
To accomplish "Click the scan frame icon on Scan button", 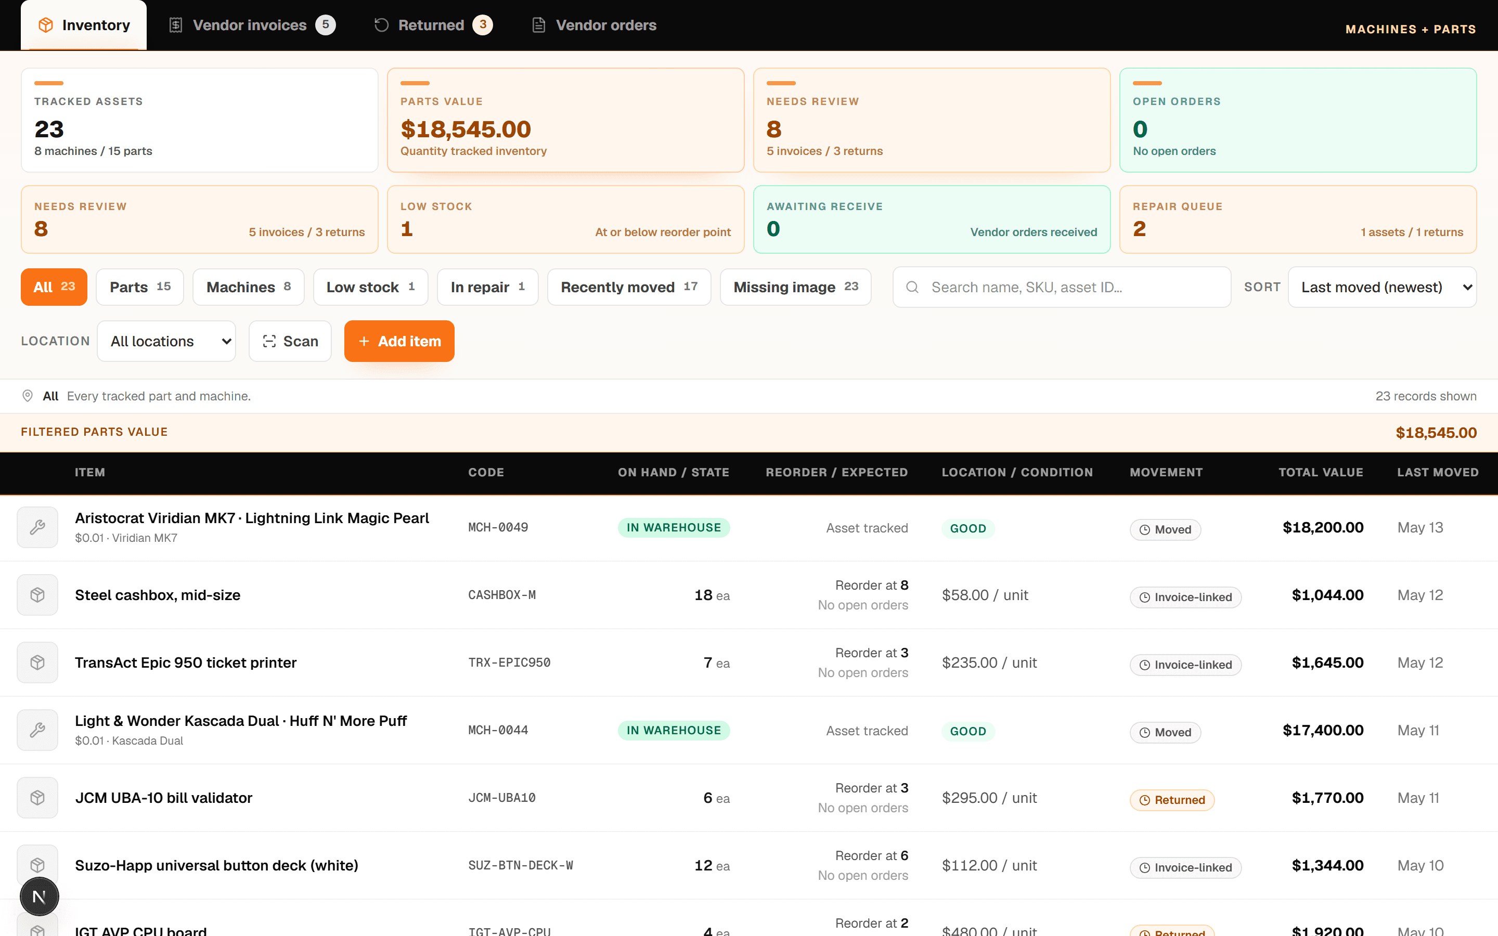I will pyautogui.click(x=269, y=341).
